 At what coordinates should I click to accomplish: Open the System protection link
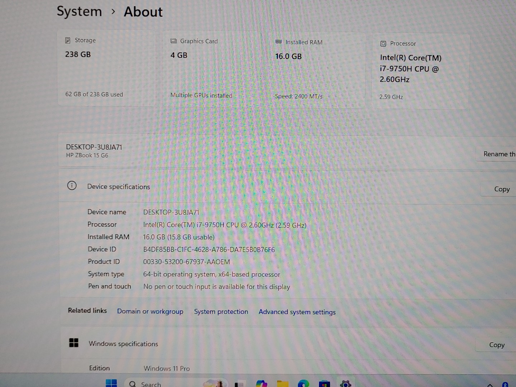tap(221, 312)
